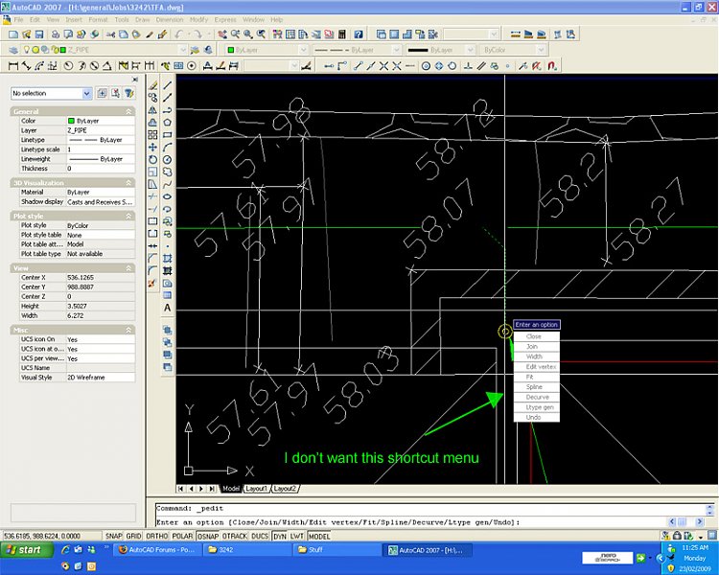
Task: Click the Windows start button
Action: (x=26, y=550)
